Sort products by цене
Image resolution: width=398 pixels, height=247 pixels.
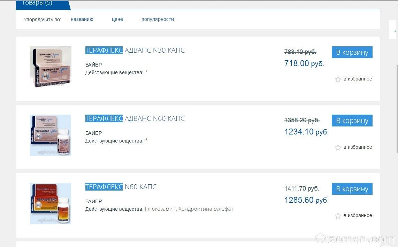point(117,19)
